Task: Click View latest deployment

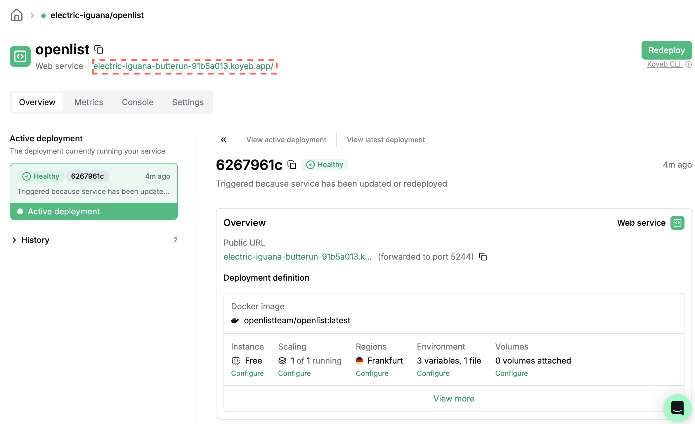Action: click(386, 140)
